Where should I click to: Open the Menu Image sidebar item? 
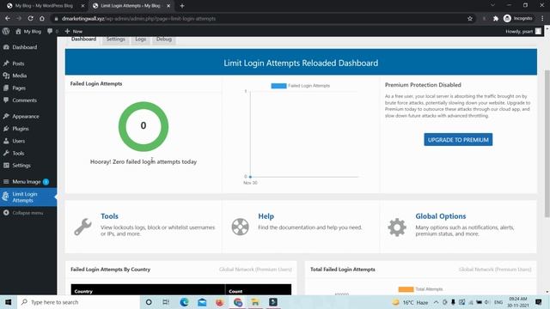(27, 181)
